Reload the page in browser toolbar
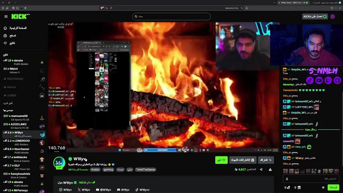Viewport: 343px width, 193px height. coord(332,8)
